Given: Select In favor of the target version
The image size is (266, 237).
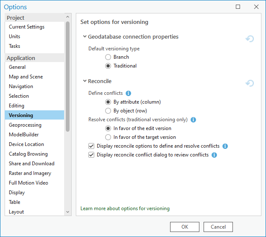Looking at the screenshot, I should (108, 137).
